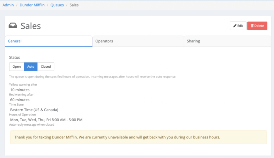Click the Eastern Time (US & Canada) value
Screen dimensions: 274x158
tap(34, 110)
